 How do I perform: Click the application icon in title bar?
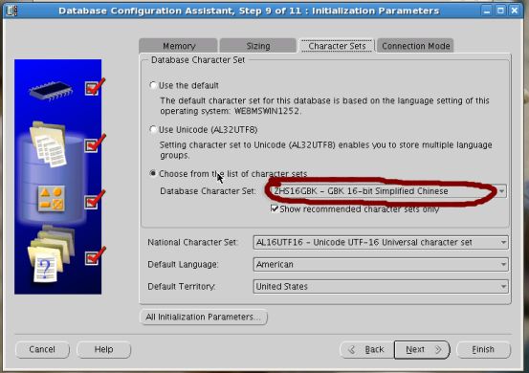[x=11, y=11]
